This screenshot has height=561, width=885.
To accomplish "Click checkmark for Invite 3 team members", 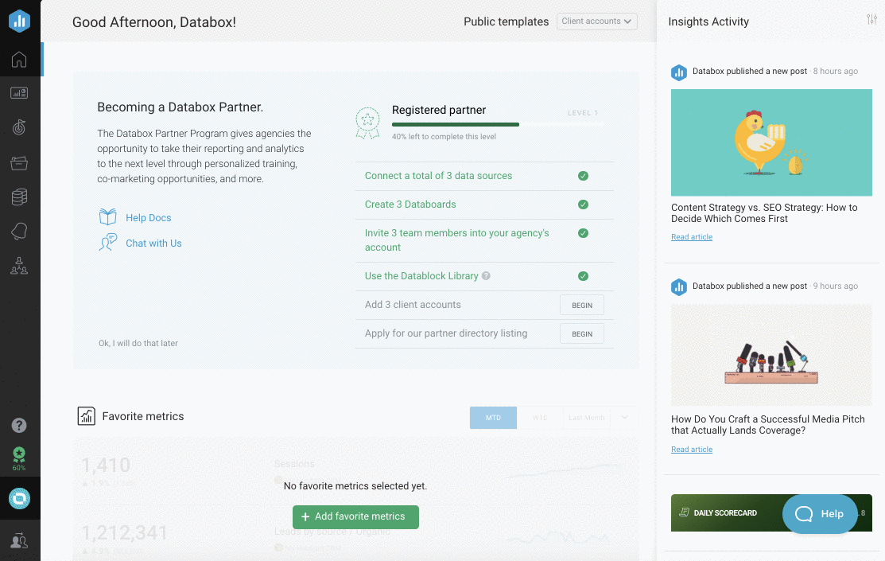I will point(583,233).
